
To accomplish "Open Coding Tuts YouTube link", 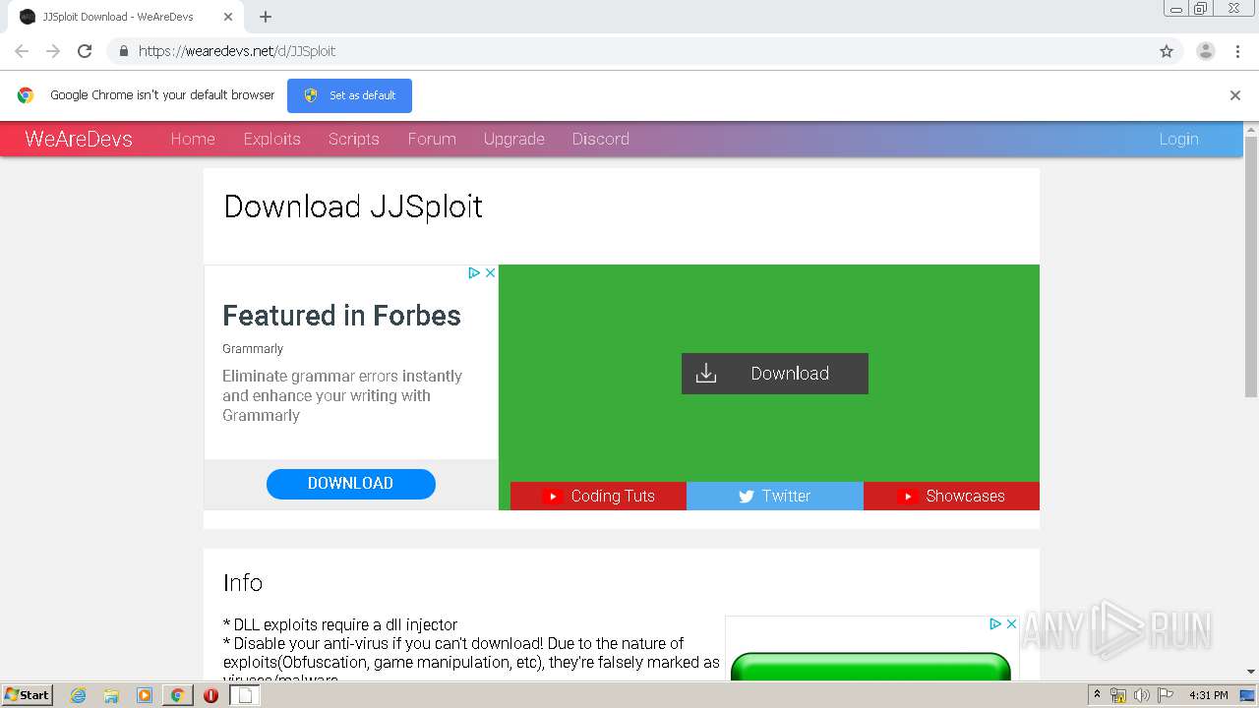I will 598,497.
